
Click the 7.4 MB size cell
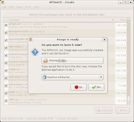pos(122,86)
